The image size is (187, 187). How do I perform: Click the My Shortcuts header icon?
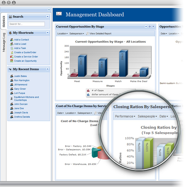point(10,33)
